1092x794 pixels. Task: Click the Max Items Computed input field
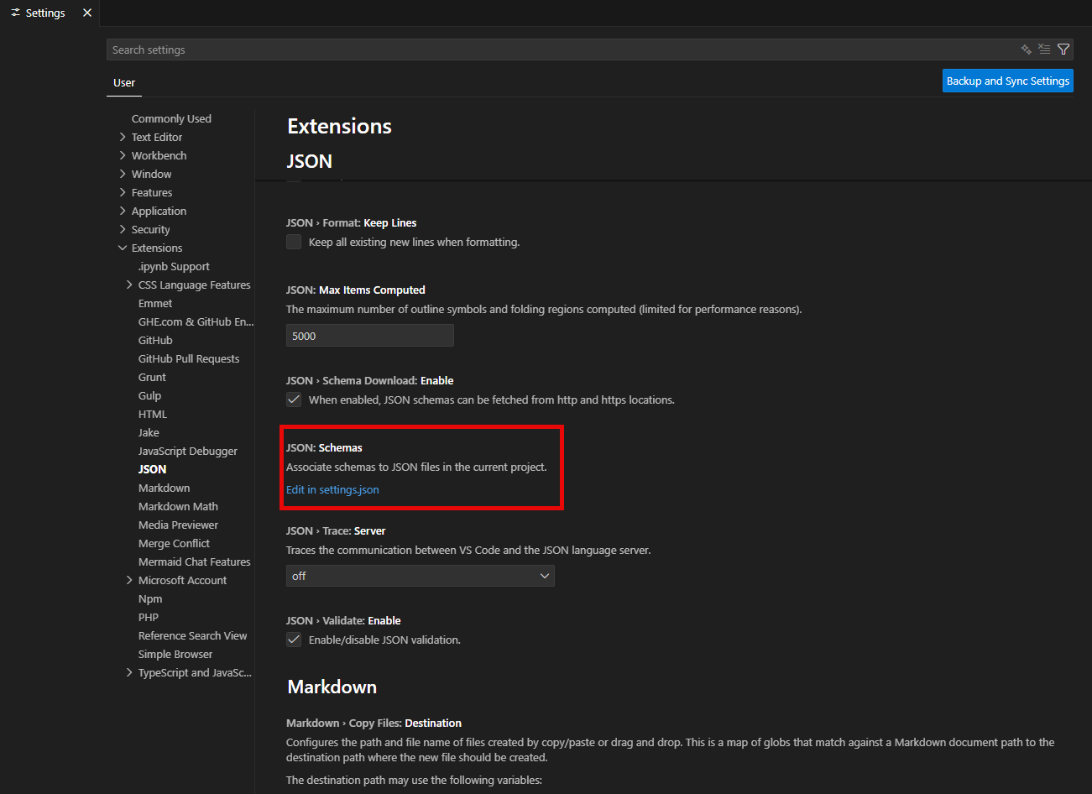pos(369,336)
